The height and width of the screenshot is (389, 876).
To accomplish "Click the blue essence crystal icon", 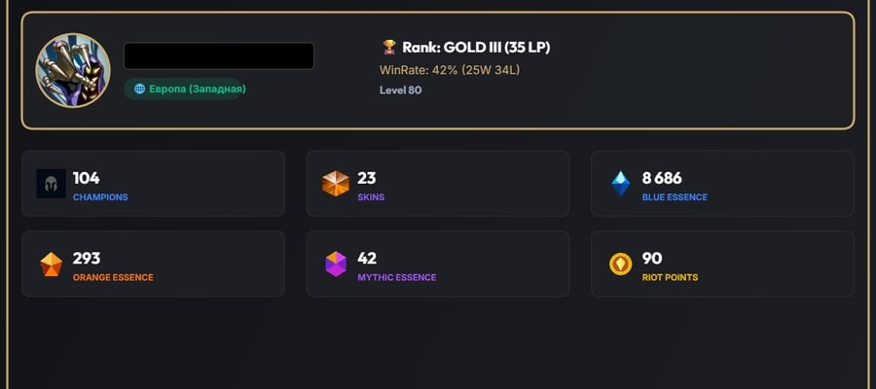I will tap(621, 184).
